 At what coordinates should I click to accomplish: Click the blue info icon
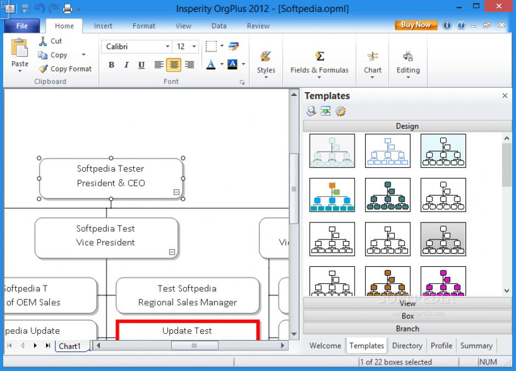click(447, 25)
